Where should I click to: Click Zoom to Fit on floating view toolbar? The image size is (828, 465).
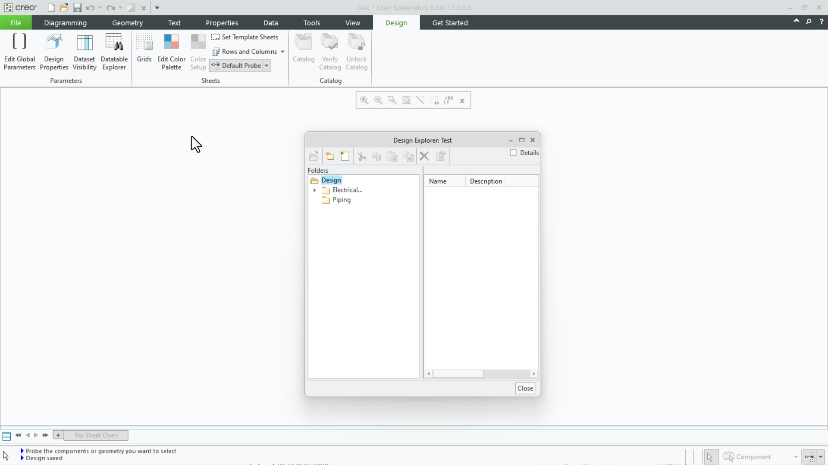pos(406,100)
